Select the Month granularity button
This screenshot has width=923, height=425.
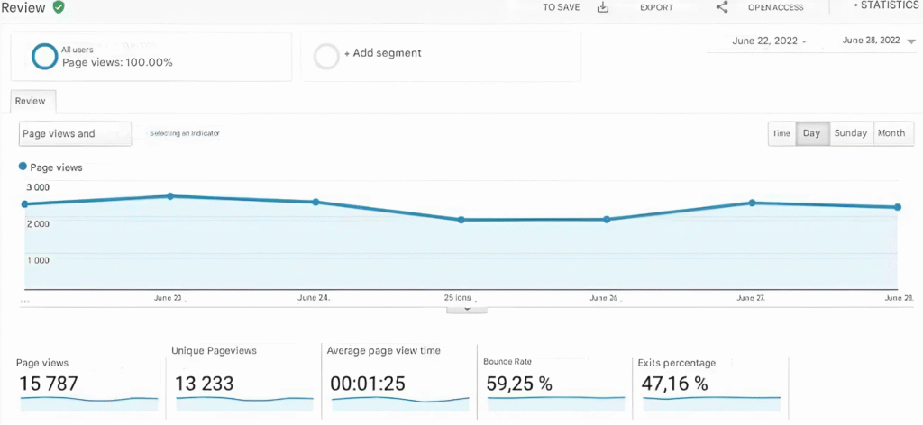pos(891,133)
